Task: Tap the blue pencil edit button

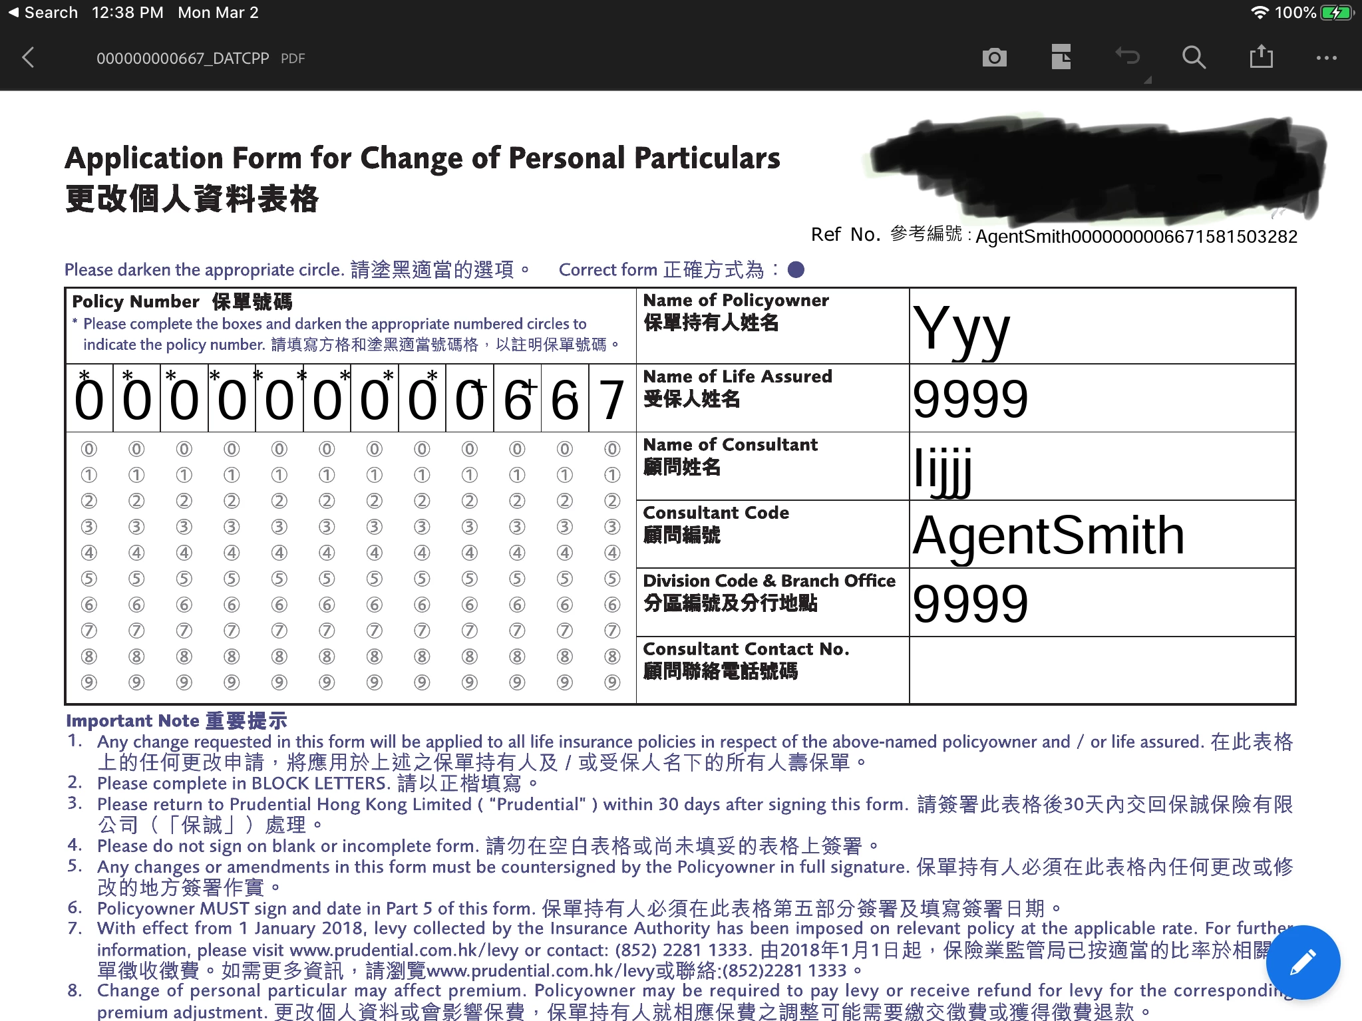Action: (x=1303, y=962)
